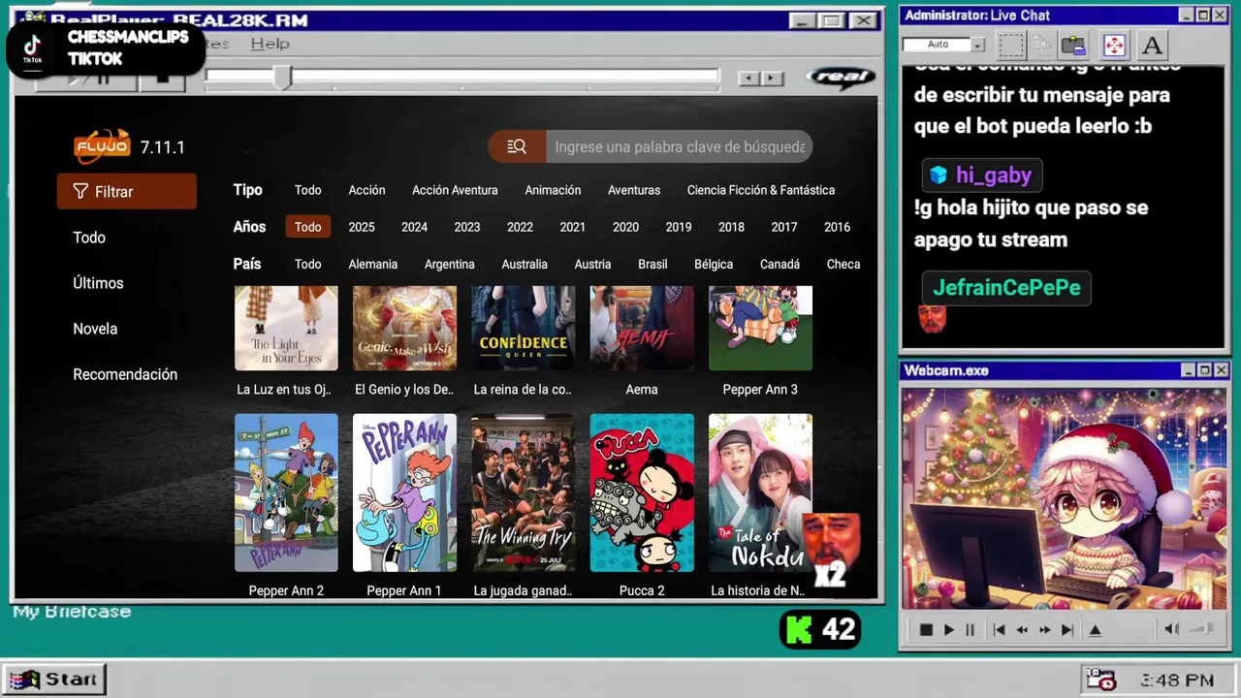Click the Real logo in RealPlayer
This screenshot has width=1241, height=698.
(841, 78)
